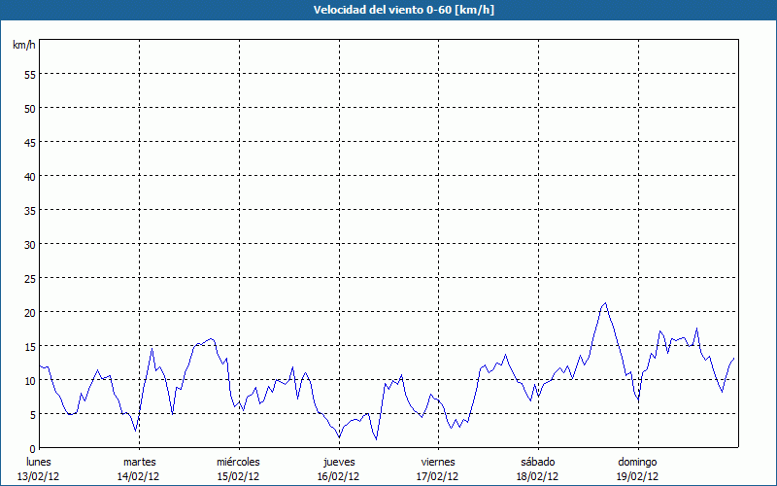This screenshot has width=777, height=486.
Task: Click the 0 value on the vertical axis
Action: [x=33, y=448]
